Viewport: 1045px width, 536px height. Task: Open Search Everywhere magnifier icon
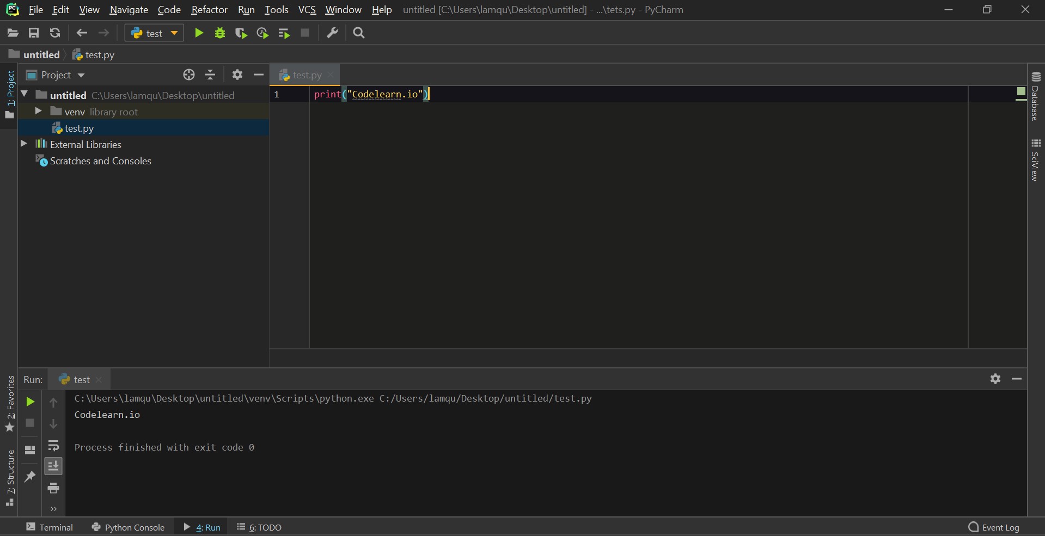(359, 33)
